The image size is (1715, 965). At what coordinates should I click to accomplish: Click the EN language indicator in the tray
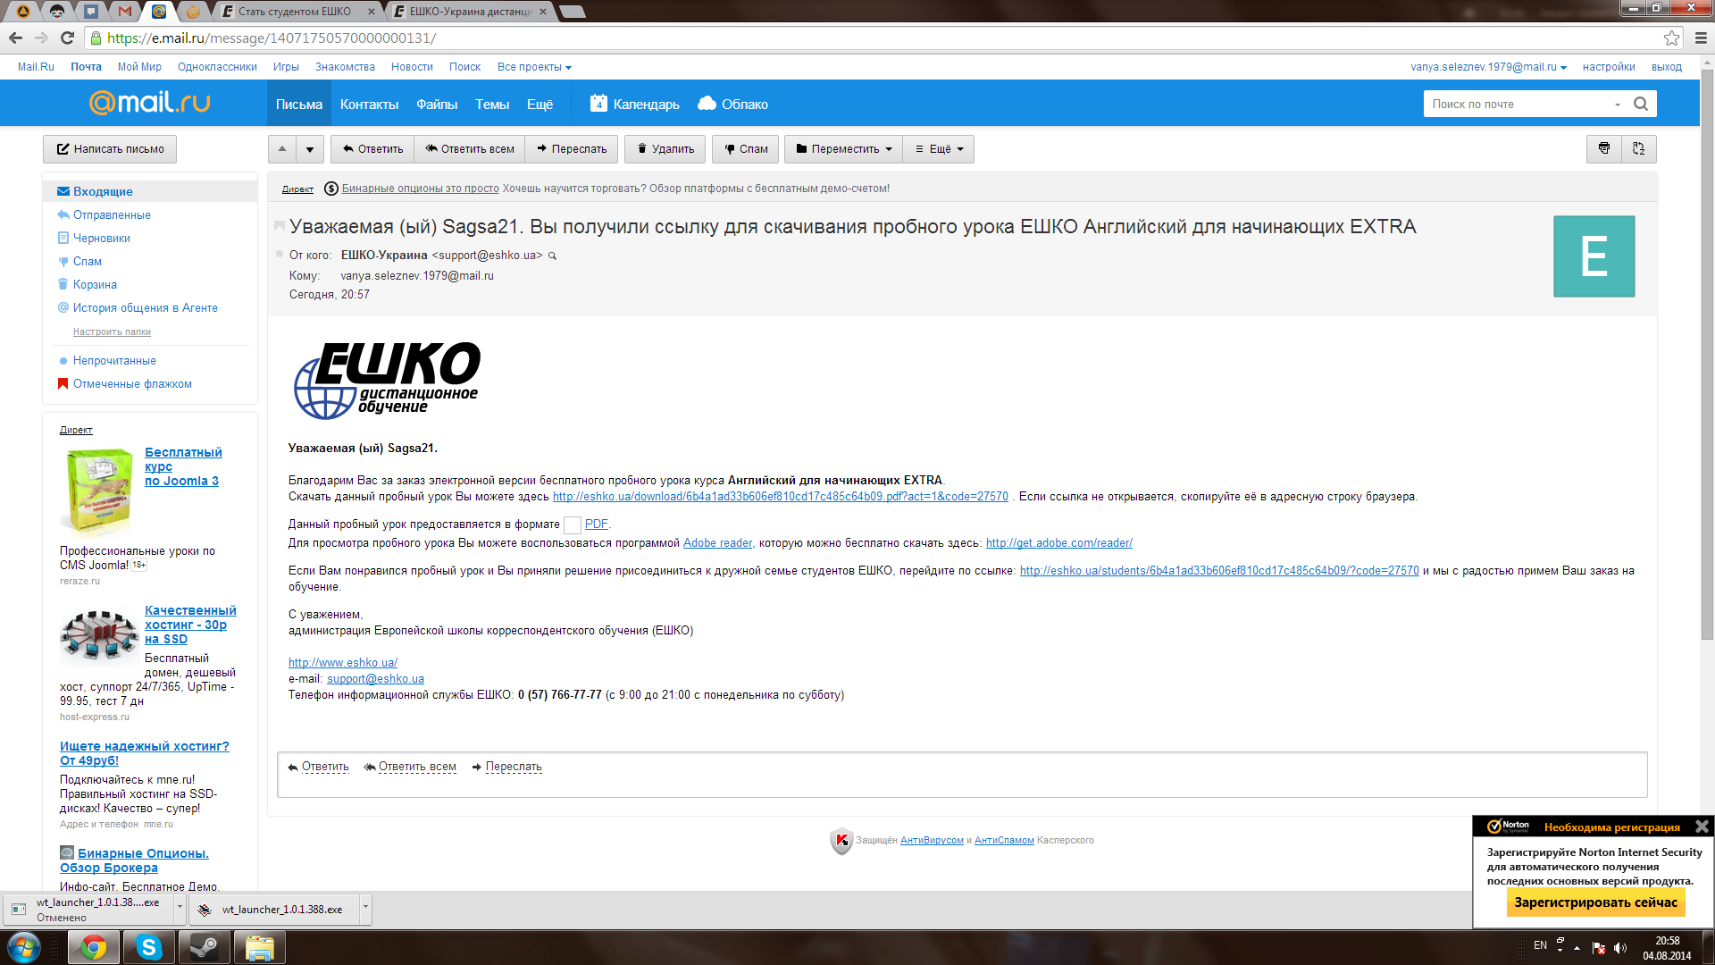(x=1540, y=945)
